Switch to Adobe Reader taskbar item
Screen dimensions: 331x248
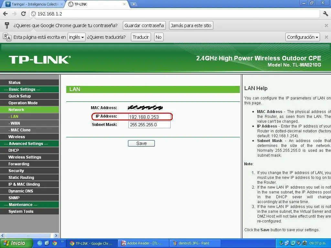tap(144, 243)
